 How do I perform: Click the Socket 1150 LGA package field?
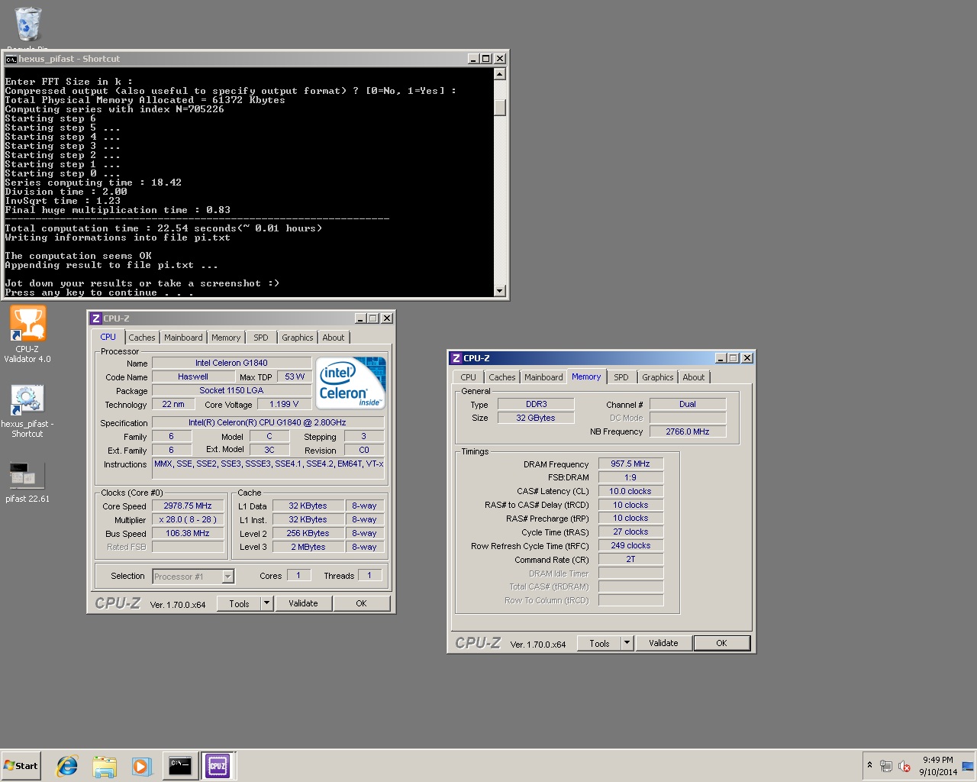231,390
